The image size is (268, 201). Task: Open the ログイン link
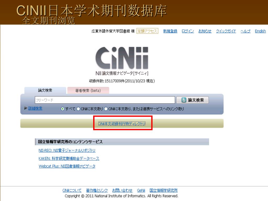pyautogui.click(x=188, y=31)
